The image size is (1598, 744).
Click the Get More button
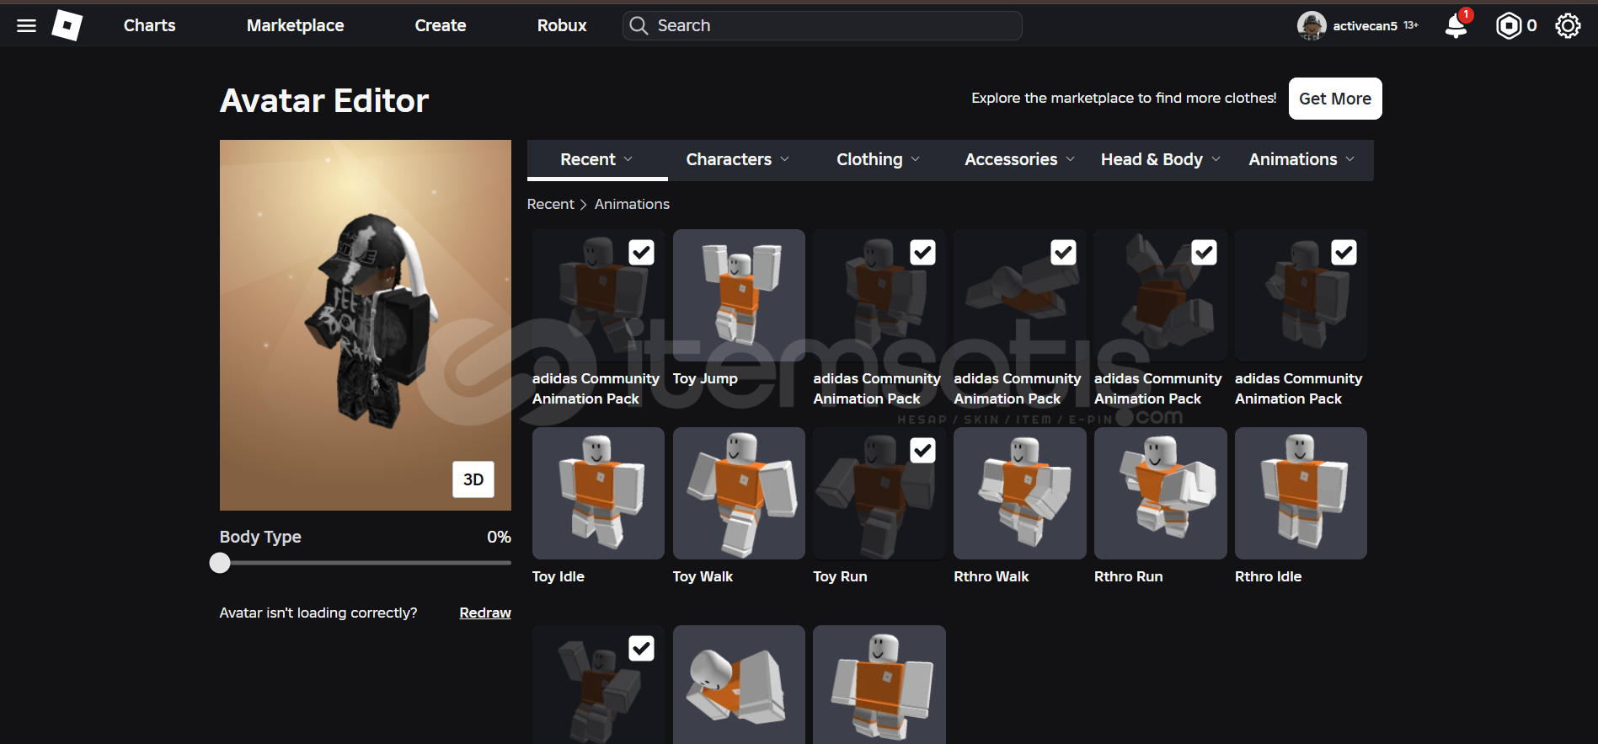tap(1335, 99)
